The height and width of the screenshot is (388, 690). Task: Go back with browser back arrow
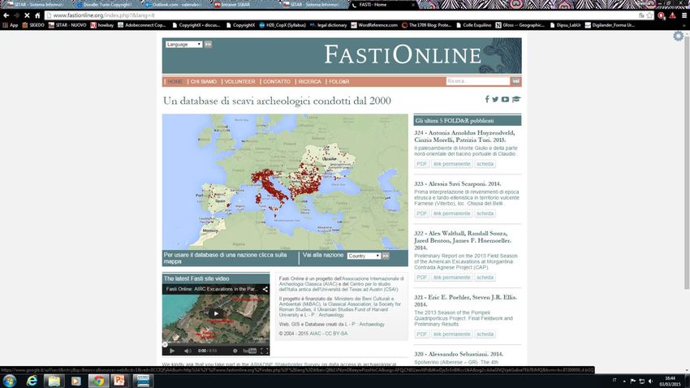click(x=6, y=15)
